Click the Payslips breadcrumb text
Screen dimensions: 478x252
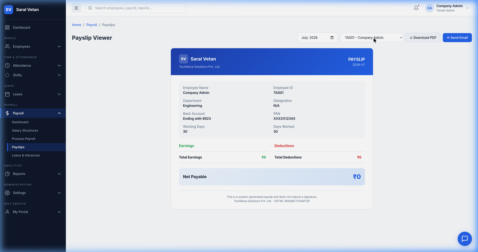(108, 25)
